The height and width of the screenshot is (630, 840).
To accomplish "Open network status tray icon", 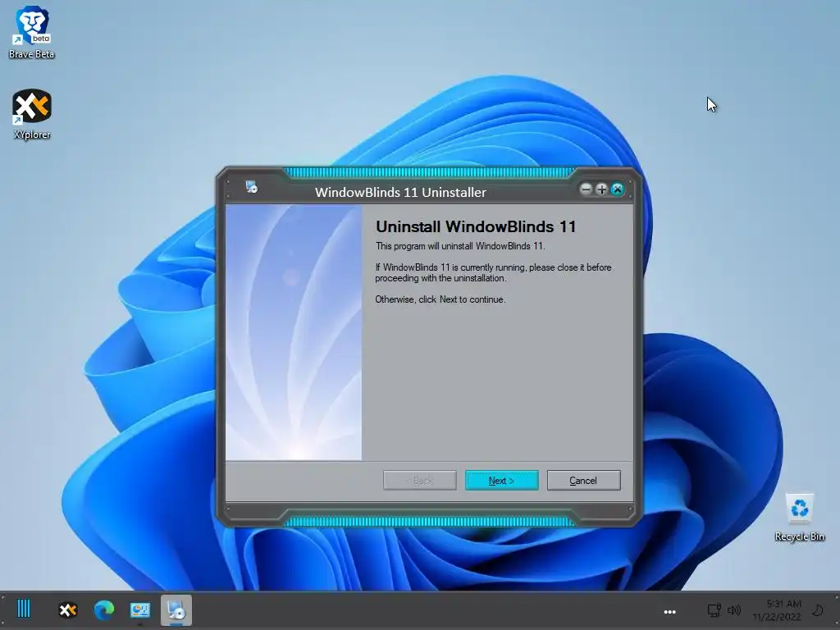I will point(714,610).
